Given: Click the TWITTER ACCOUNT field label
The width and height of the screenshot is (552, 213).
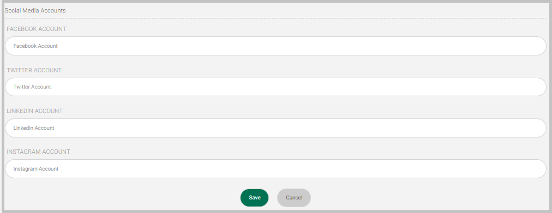Looking at the screenshot, I should [x=34, y=70].
